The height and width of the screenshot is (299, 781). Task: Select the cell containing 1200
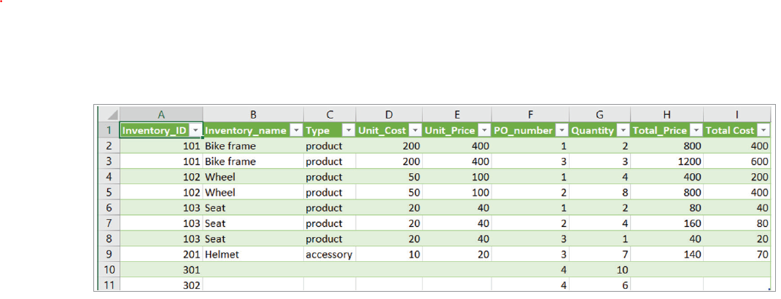point(667,162)
